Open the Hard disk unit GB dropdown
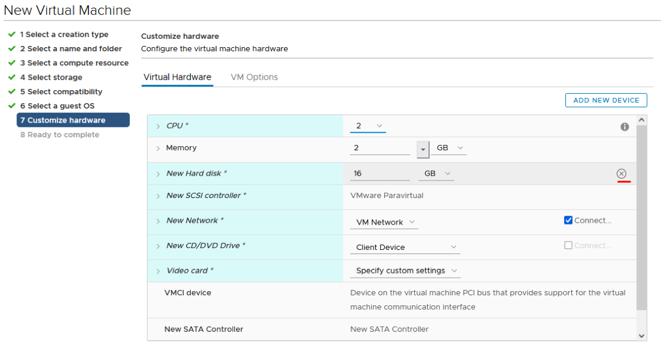This screenshot has height=346, width=661. click(x=436, y=173)
